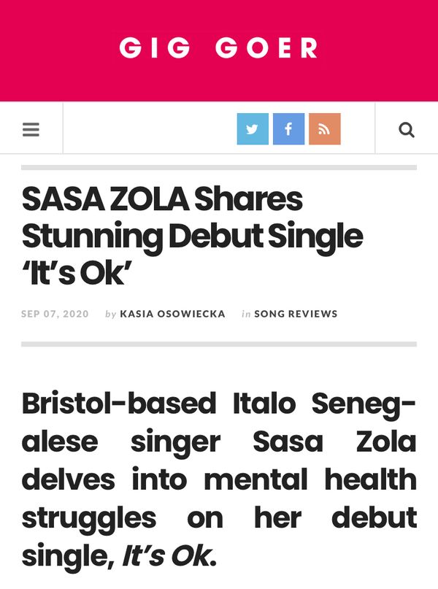Click empty nav bar area beside menu icon
438x589 pixels.
pos(150,128)
